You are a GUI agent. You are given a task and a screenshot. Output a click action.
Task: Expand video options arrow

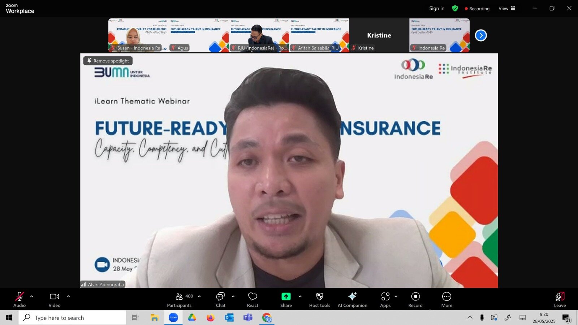click(69, 296)
